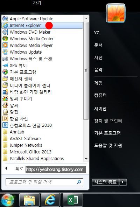This screenshot has height=207, width=140.
Task: Open Windows Update icon
Action: tap(5, 52)
